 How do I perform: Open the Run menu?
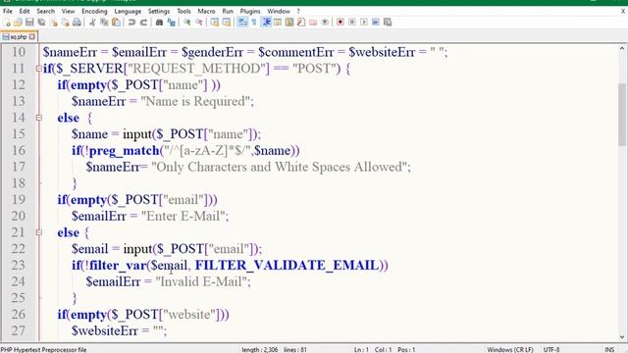pyautogui.click(x=228, y=11)
